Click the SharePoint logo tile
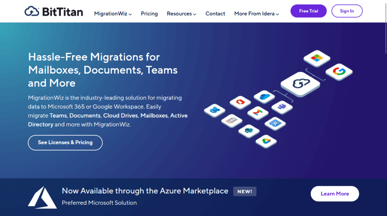The width and height of the screenshot is (387, 216). pos(249,131)
